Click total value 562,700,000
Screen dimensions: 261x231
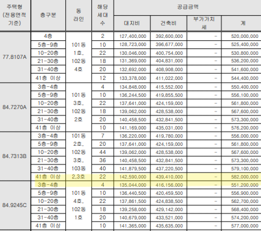[x=245, y=201]
